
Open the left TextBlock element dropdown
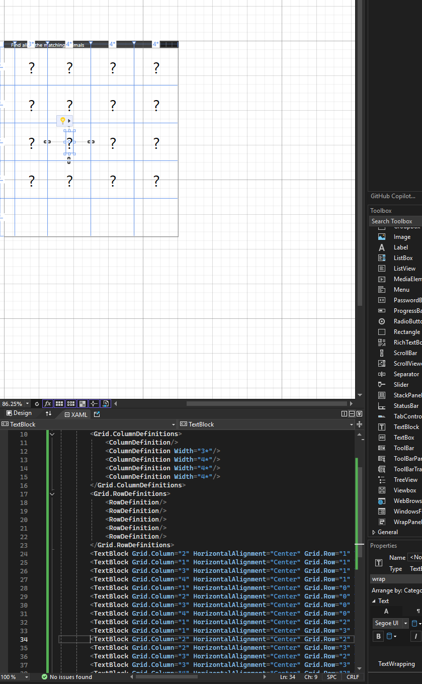[174, 424]
